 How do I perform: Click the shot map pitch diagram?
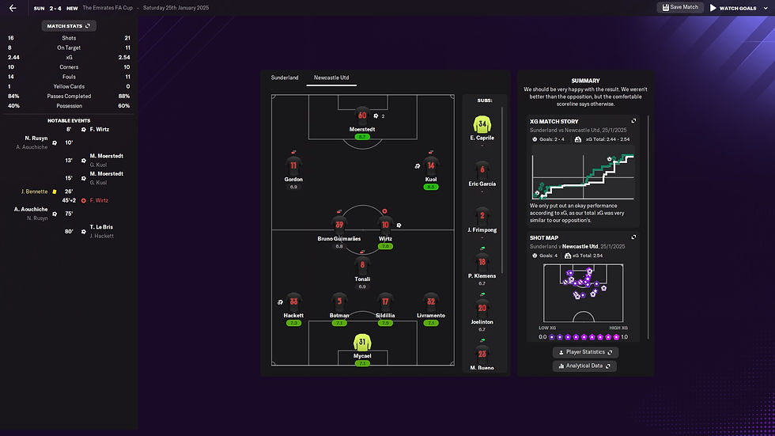coord(584,293)
